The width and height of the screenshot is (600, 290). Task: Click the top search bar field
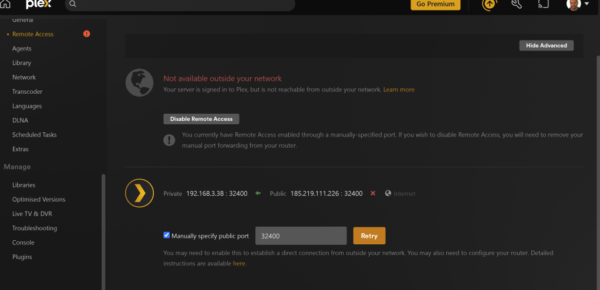180,4
